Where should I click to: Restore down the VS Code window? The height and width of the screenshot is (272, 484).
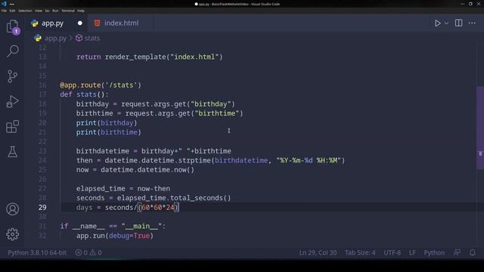click(470, 4)
